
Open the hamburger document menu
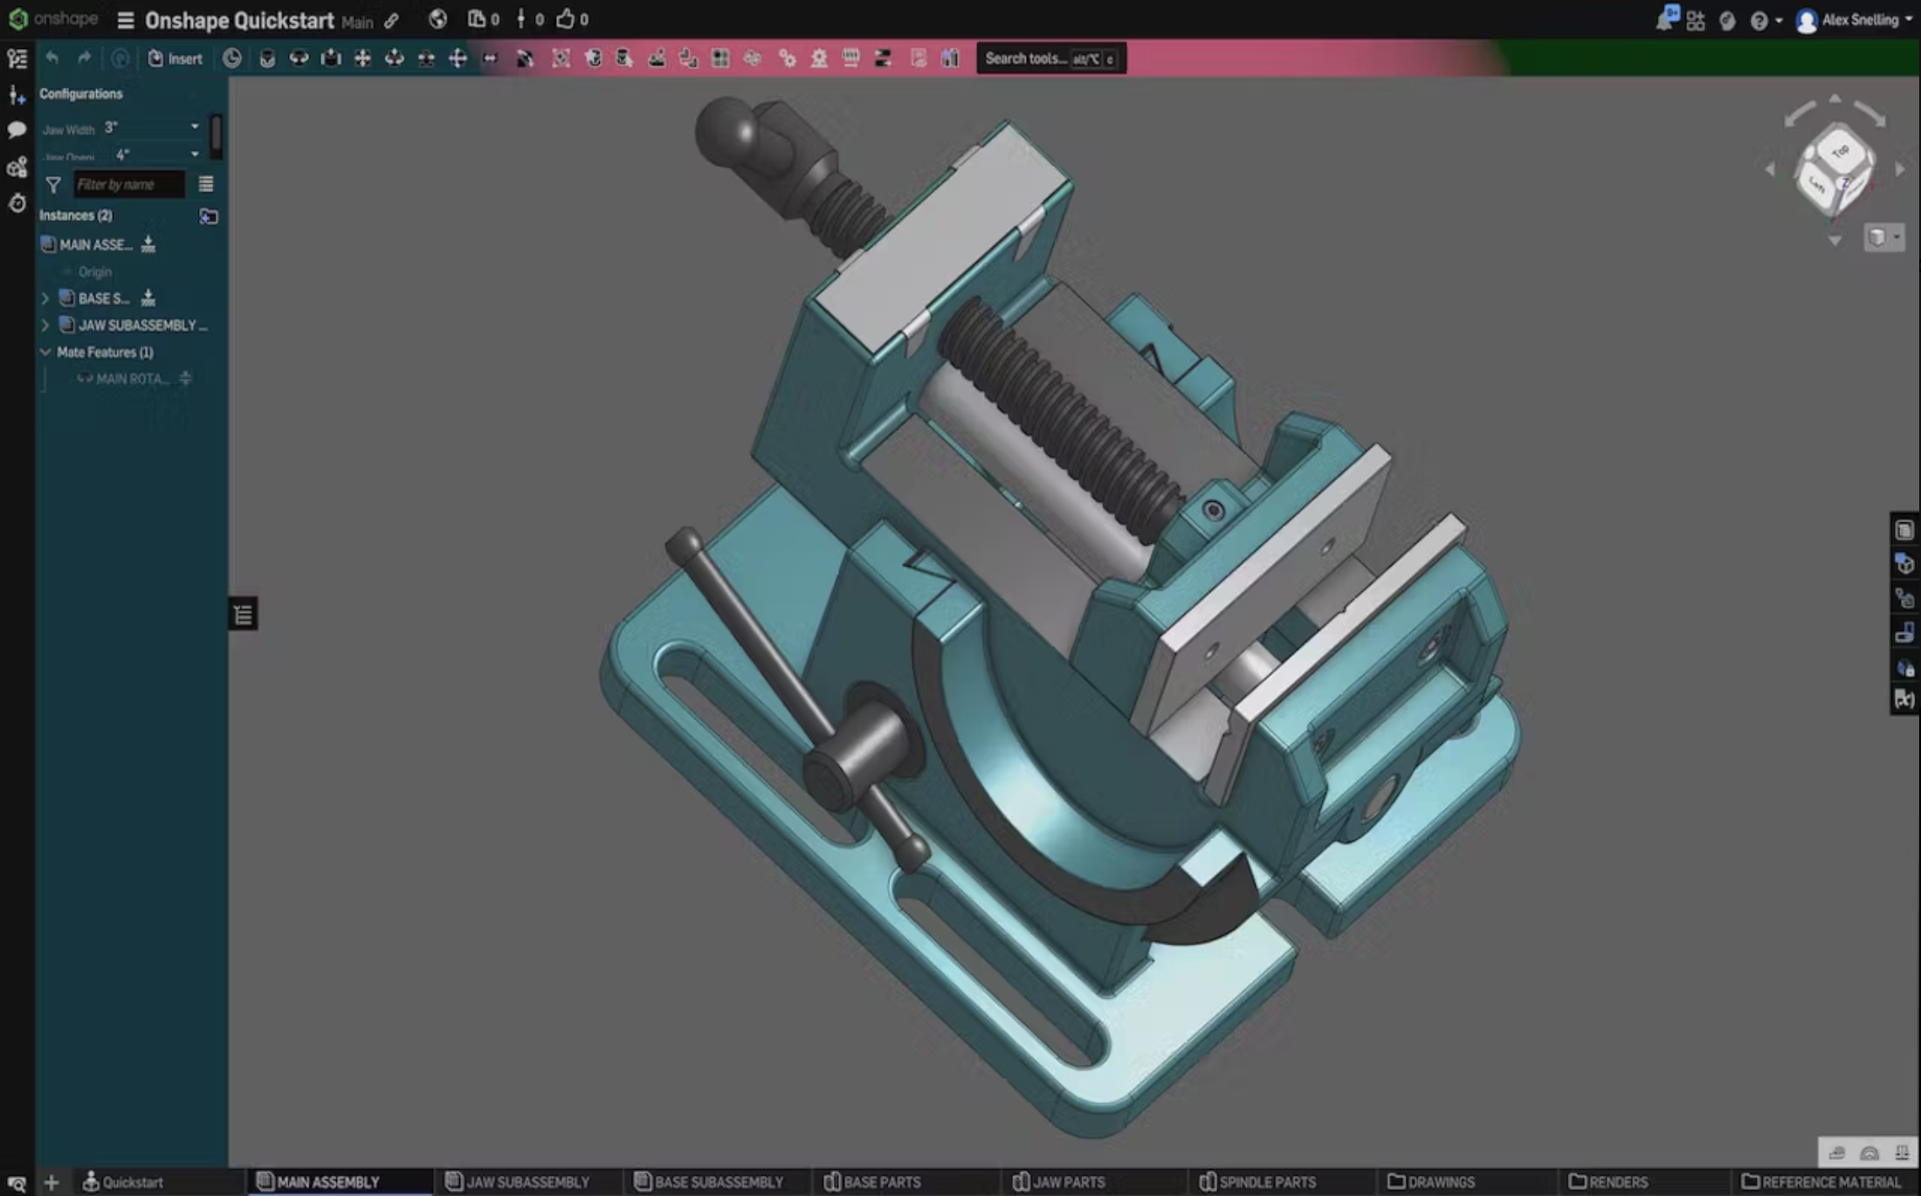pyautogui.click(x=126, y=20)
